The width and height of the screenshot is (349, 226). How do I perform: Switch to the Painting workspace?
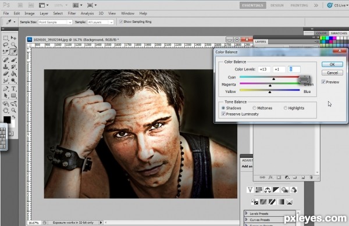point(299,5)
